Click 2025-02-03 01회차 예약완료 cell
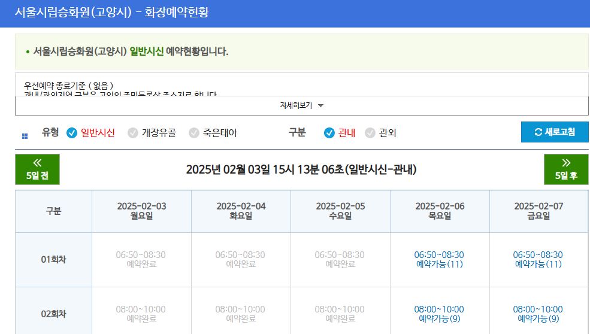The height and width of the screenshot is (334, 590). pos(141,260)
